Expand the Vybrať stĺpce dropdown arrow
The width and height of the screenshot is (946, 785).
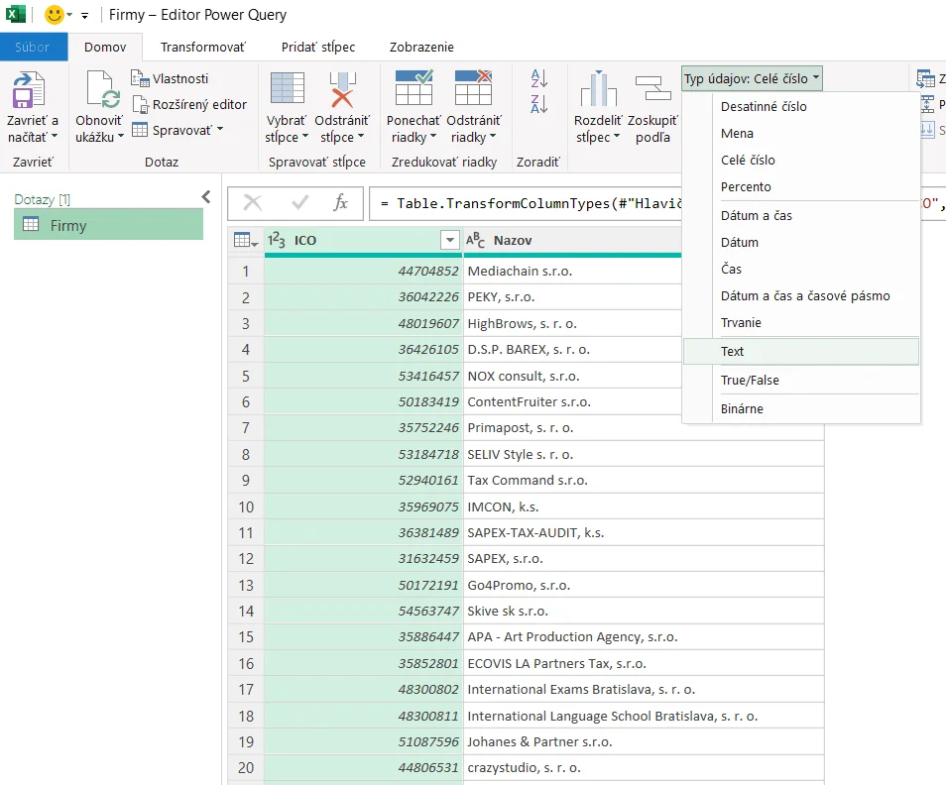pyautogui.click(x=304, y=136)
